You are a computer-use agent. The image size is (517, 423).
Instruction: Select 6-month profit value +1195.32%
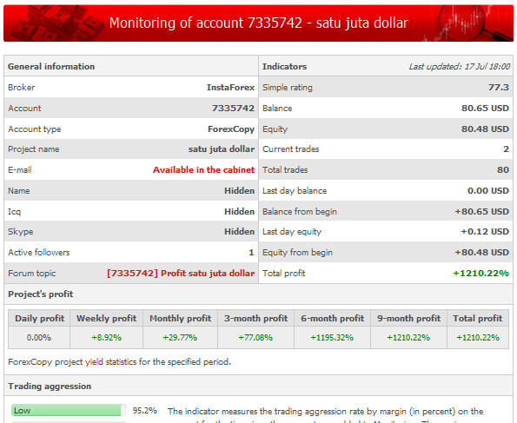332,338
